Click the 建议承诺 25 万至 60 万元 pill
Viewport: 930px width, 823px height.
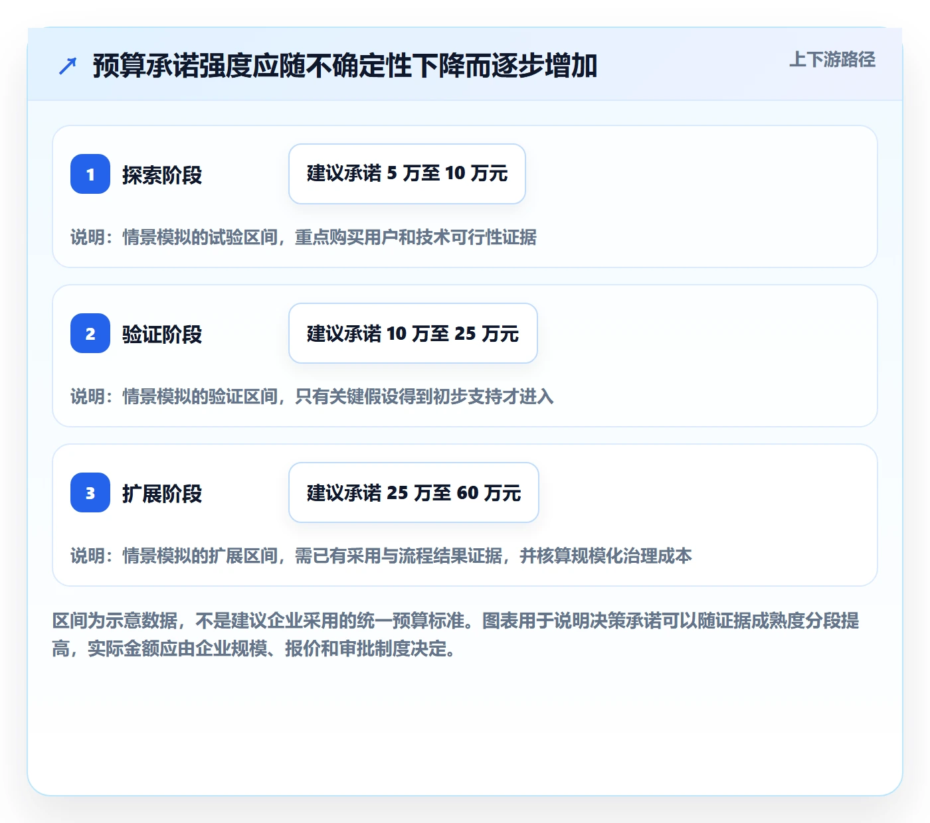414,492
